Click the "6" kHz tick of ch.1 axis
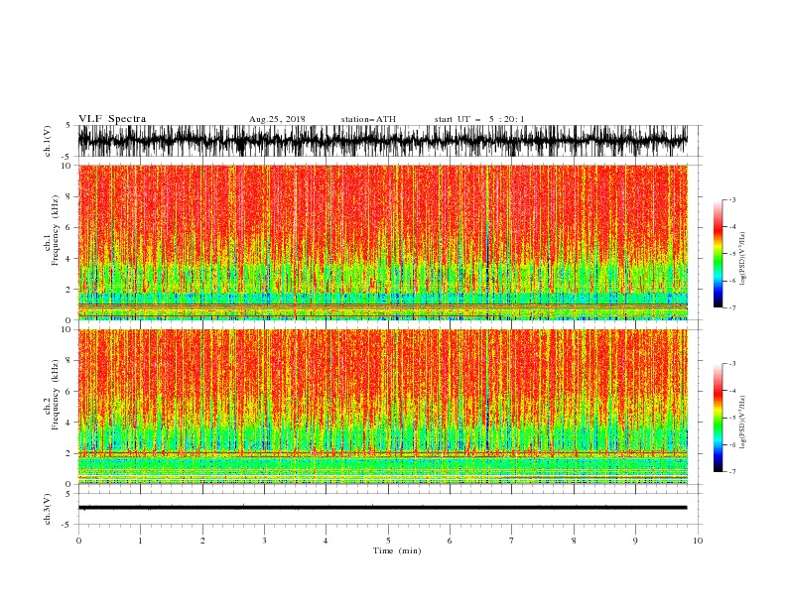Image resolution: width=786 pixels, height=607 pixels. point(69,227)
